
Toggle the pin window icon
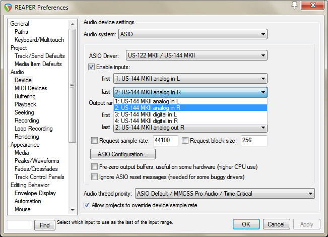294,5
